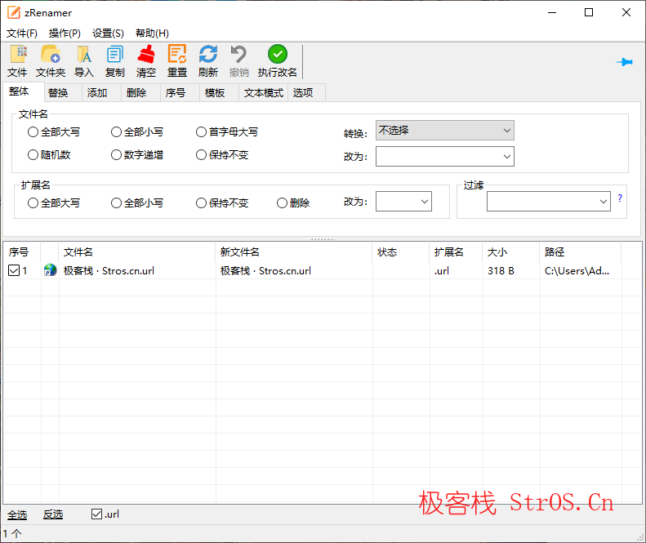
Task: Click the 文件夹 add-folder toolbar icon
Action: click(51, 55)
